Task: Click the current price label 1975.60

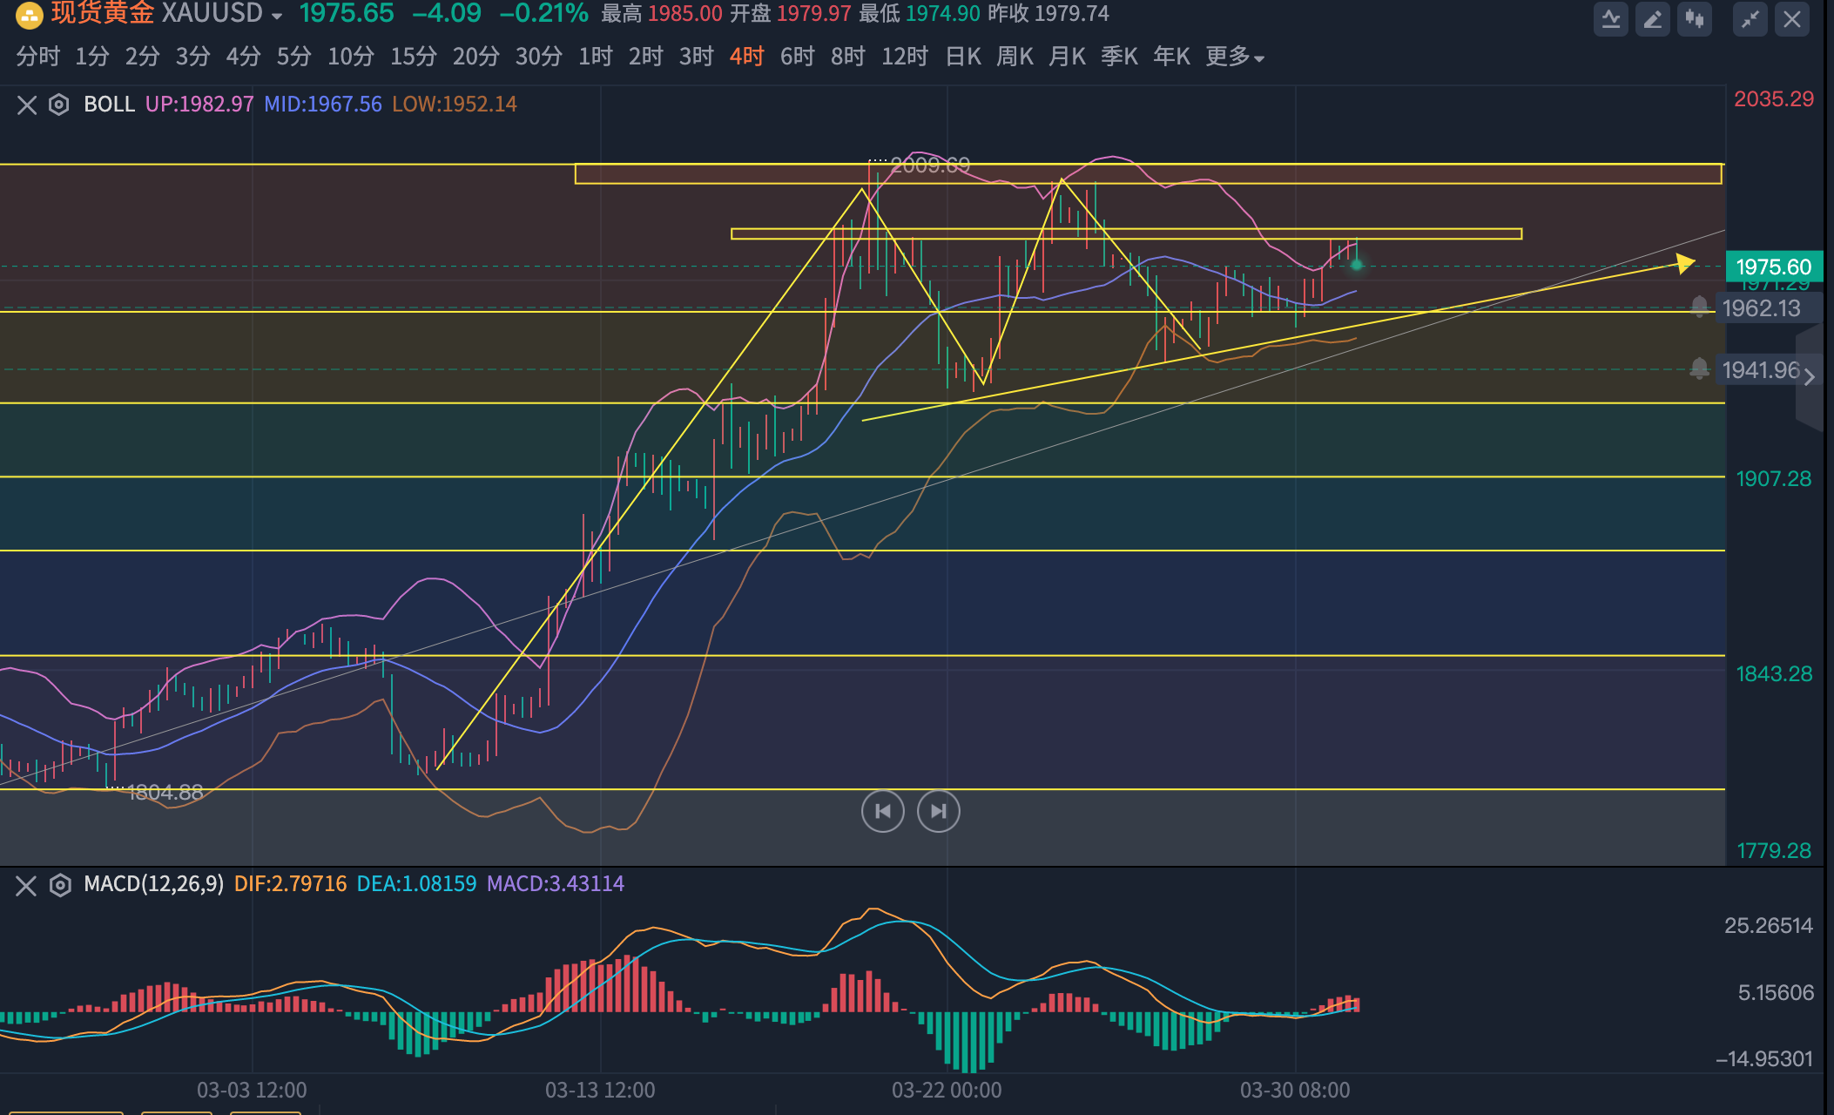Action: tap(1773, 267)
